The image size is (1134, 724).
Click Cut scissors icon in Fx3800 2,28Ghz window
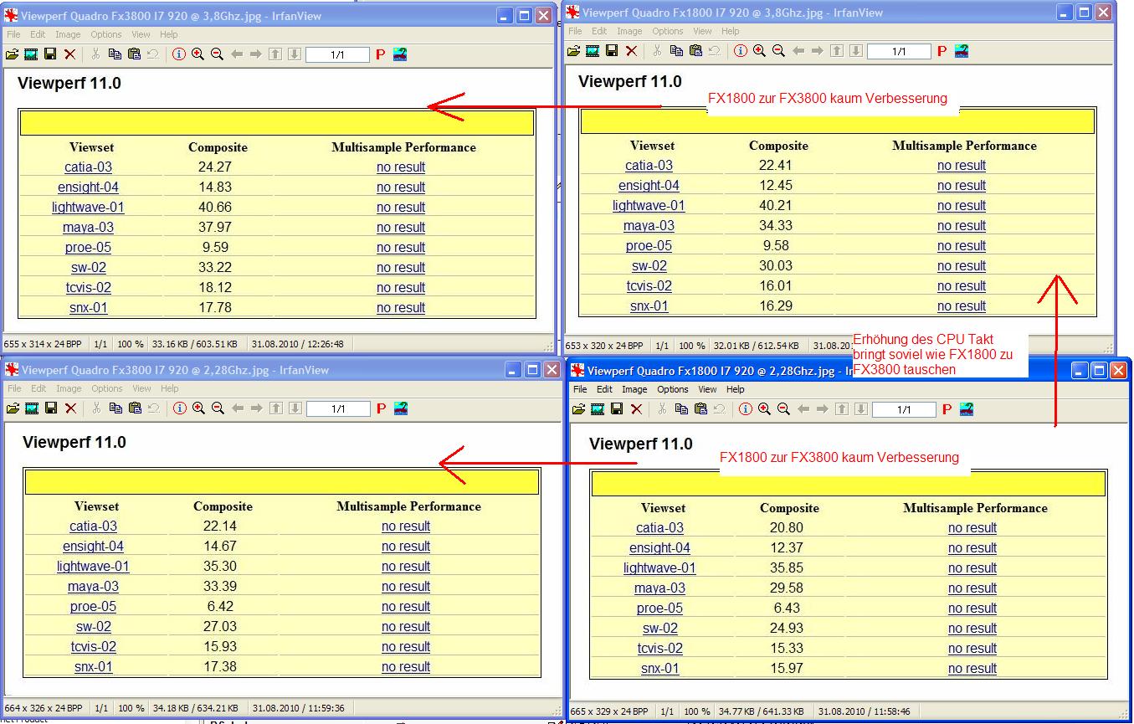[x=96, y=408]
